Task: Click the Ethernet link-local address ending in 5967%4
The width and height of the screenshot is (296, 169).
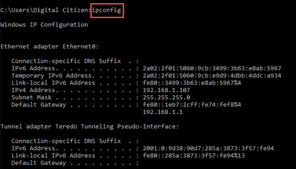Action: (194, 83)
